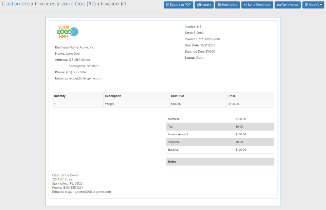This screenshot has height=210, width=326.
Task: Open Jane Doe (#0) breadcrumb link
Action: click(78, 4)
